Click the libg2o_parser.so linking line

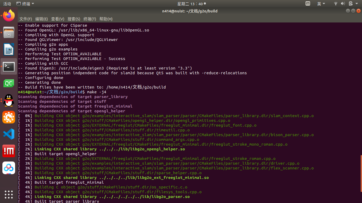104,197
